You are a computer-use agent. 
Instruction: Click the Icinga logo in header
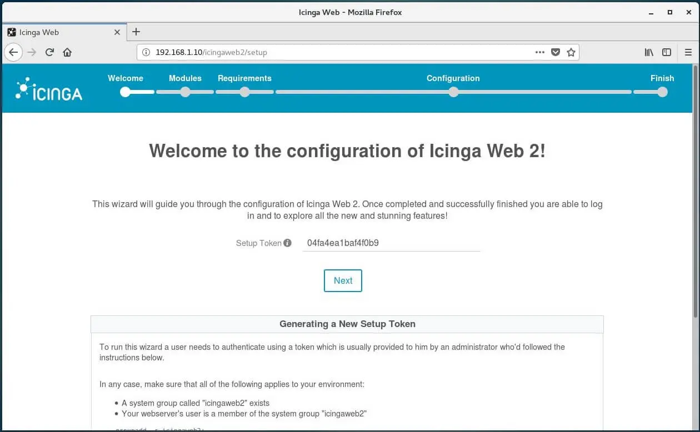pyautogui.click(x=49, y=89)
